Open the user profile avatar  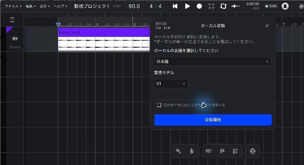coord(285,6)
